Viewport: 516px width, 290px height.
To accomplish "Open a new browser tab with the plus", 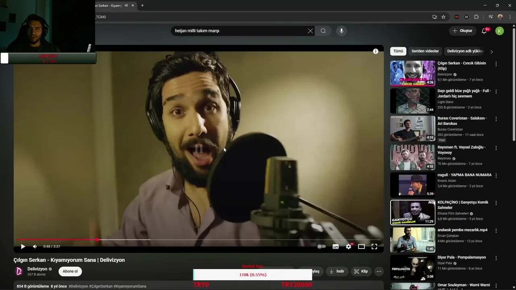I will click(142, 5).
